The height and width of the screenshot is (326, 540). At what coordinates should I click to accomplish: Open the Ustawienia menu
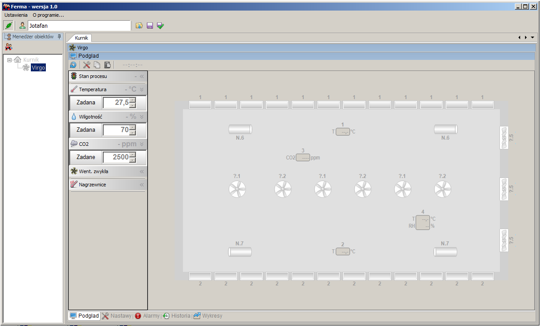click(x=16, y=15)
